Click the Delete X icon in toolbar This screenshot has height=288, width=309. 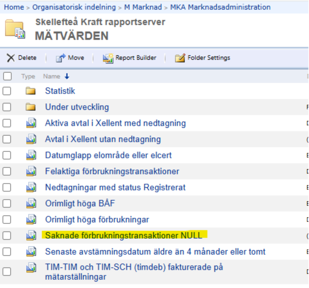[11, 58]
